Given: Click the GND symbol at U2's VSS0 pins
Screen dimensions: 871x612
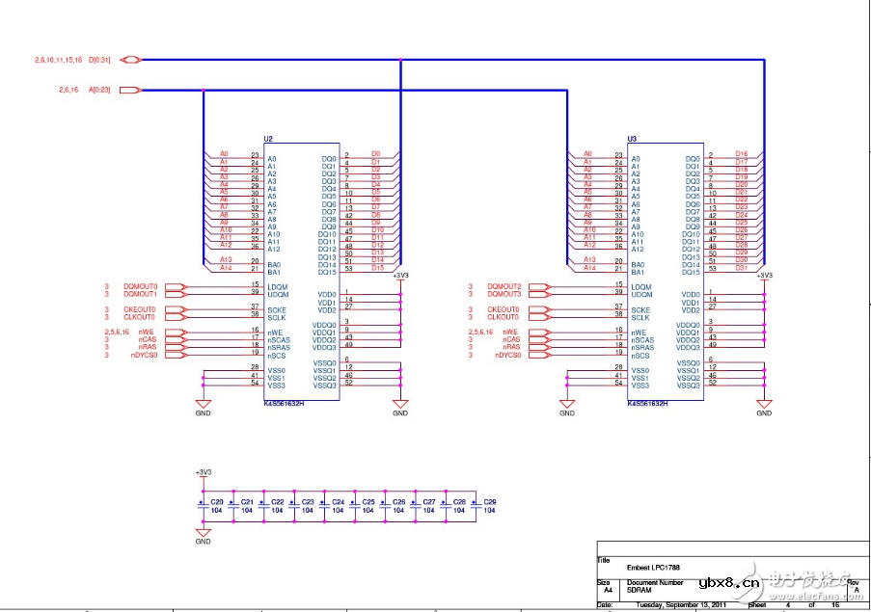Looking at the screenshot, I should click(203, 404).
